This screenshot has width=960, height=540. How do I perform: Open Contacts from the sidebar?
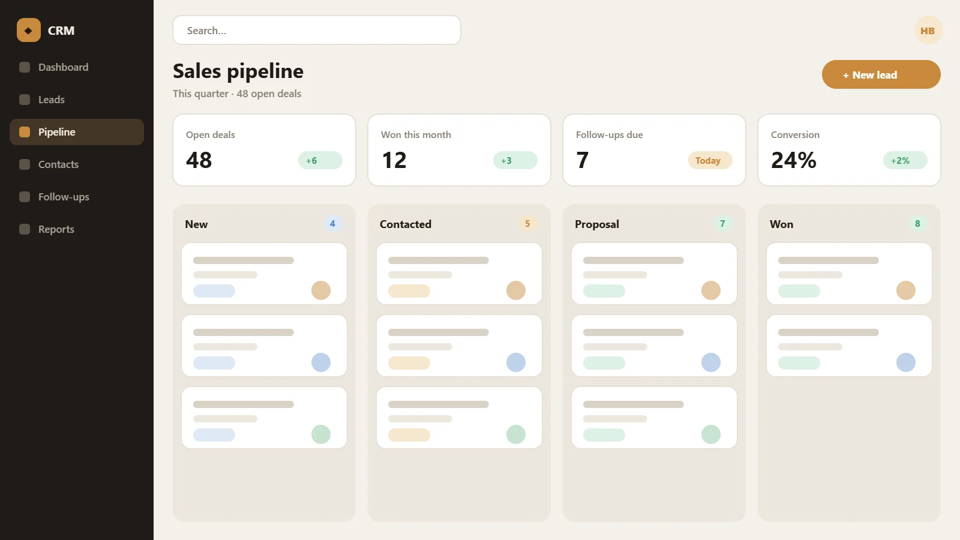77,164
